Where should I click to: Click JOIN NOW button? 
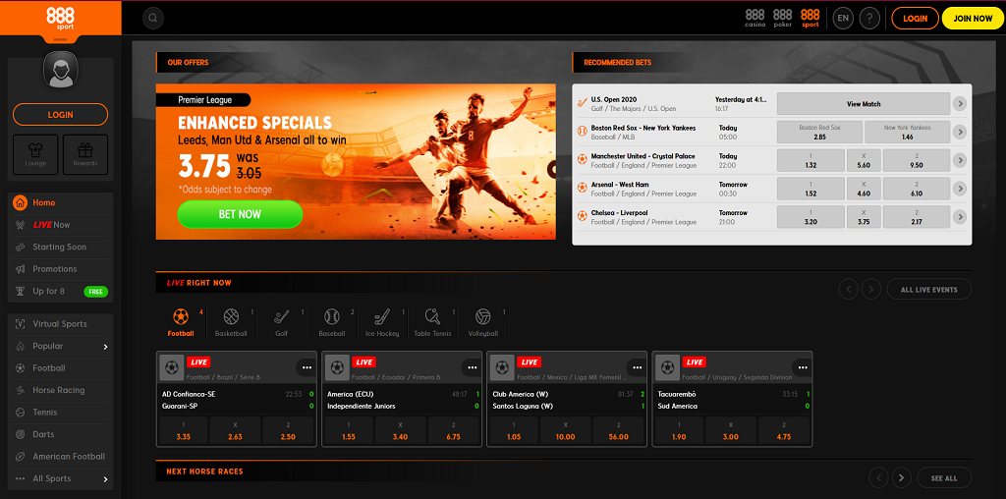(973, 18)
